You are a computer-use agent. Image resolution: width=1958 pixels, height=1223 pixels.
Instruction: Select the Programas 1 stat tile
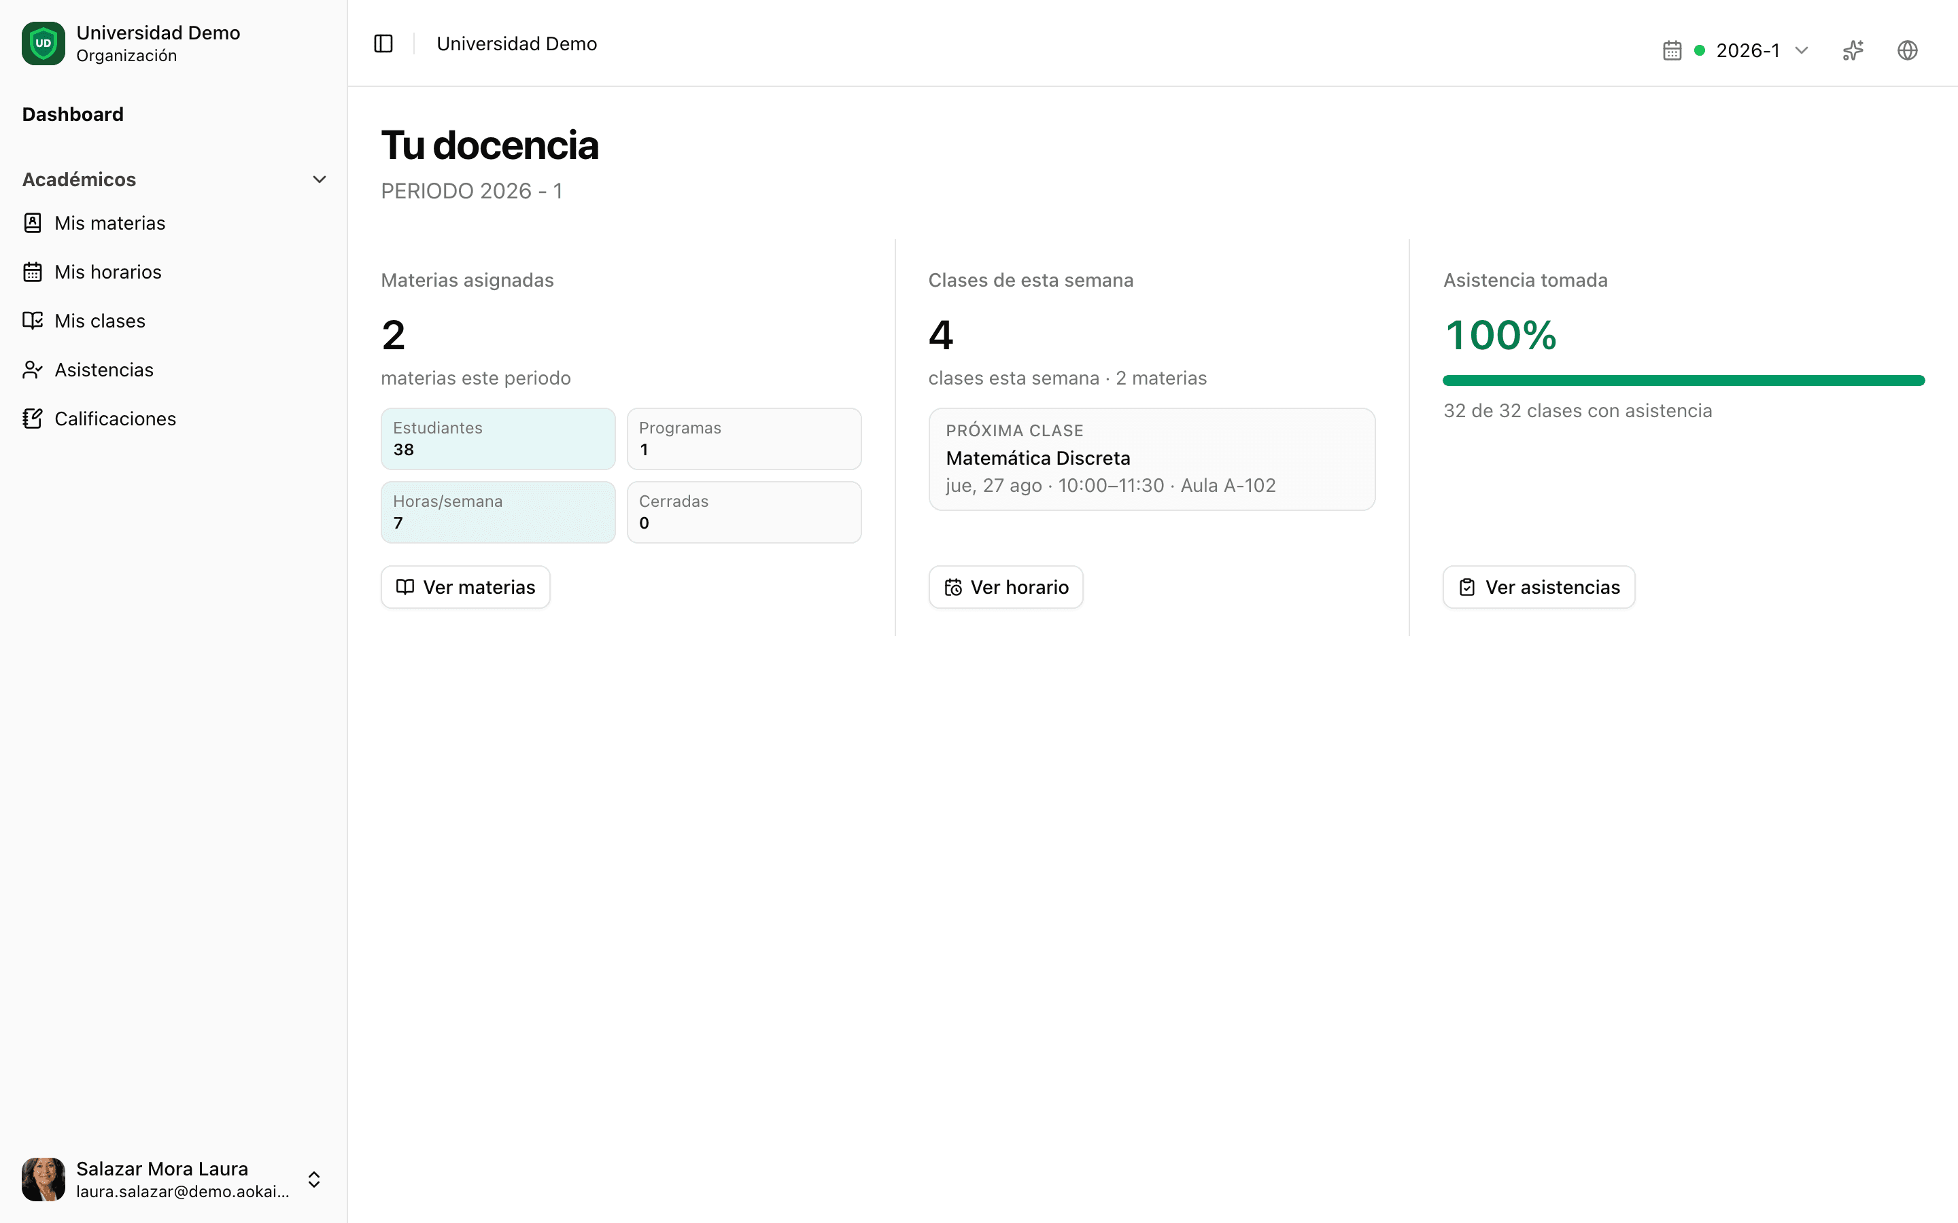point(744,438)
